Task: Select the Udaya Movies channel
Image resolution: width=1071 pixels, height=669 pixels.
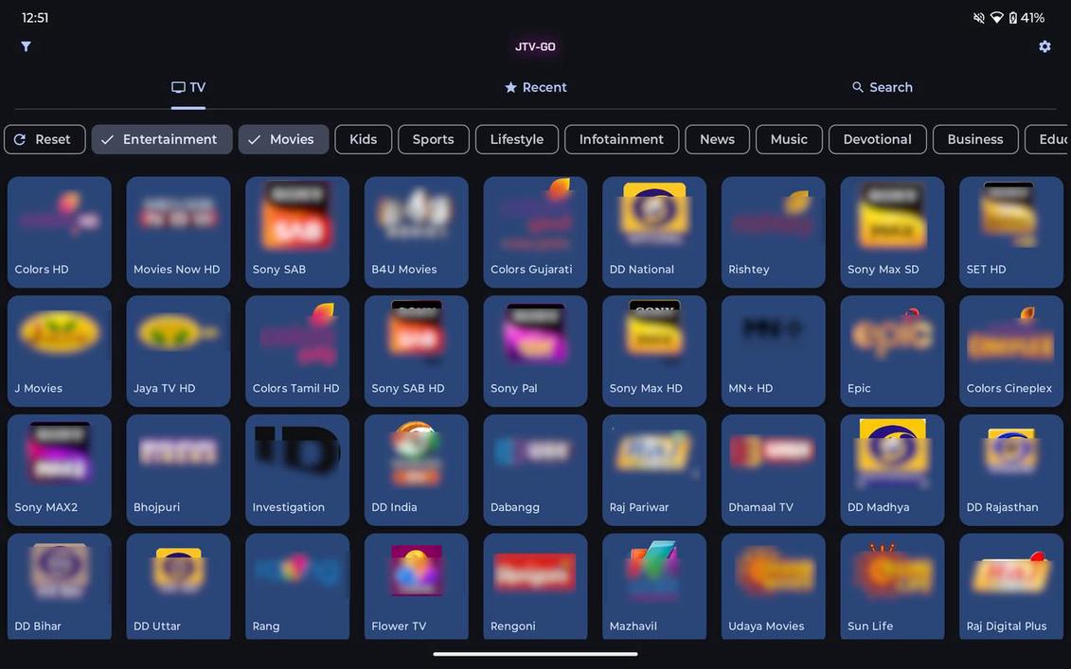Action: click(x=774, y=587)
